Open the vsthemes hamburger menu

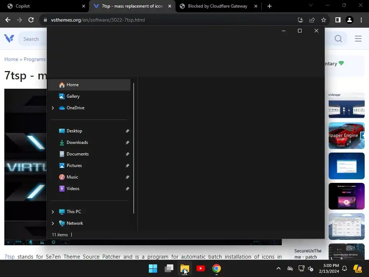358,39
